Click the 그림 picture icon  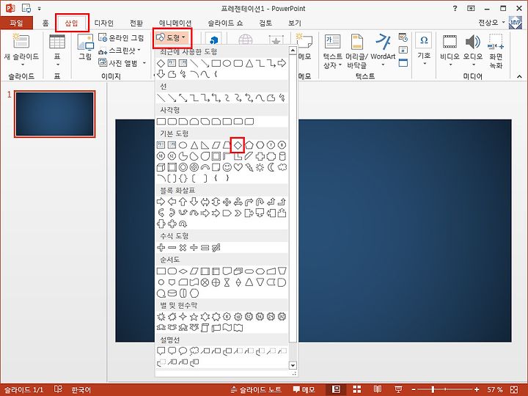coord(85,47)
